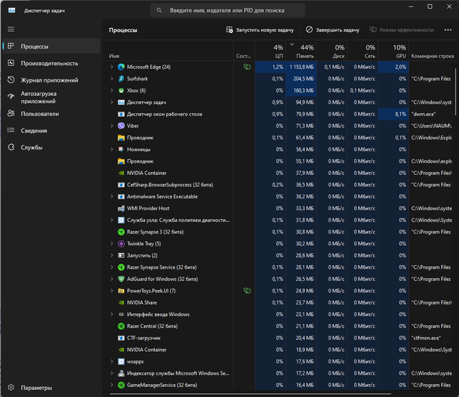Click efficiency leaf icon on PowerToys.Peek.UI row
This screenshot has width=459, height=397.
point(247,291)
